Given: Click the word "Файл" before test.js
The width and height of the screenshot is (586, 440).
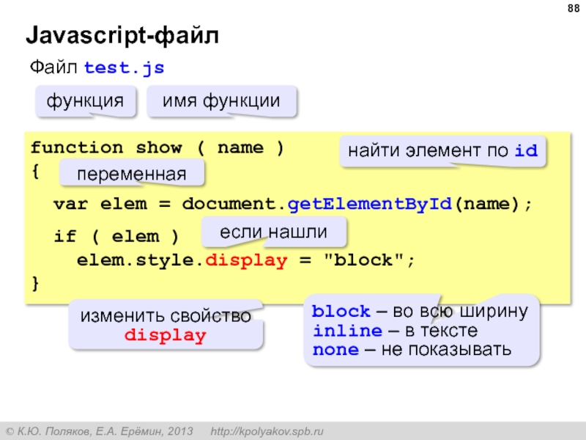Looking at the screenshot, I should click(53, 67).
